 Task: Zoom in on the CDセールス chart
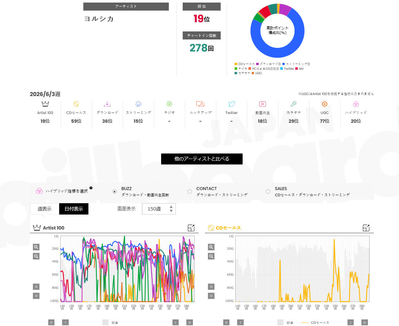[x=211, y=247]
